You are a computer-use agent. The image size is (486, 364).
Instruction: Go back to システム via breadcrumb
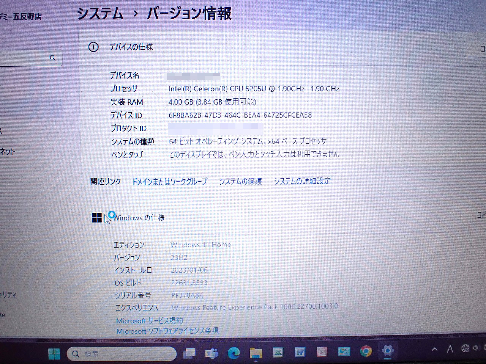coord(100,13)
